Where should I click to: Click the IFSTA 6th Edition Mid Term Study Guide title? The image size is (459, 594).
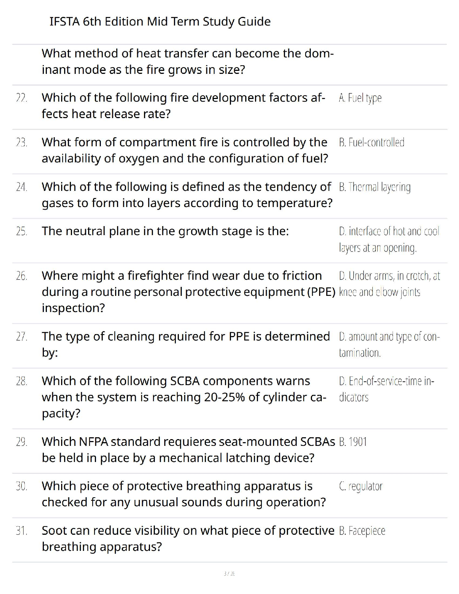pos(160,22)
